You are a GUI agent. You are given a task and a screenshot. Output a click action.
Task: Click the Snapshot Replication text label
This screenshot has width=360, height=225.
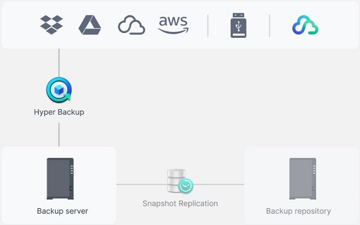pyautogui.click(x=180, y=203)
